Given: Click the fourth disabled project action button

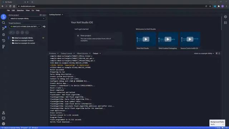Looking at the screenshot, I should pos(27,33).
